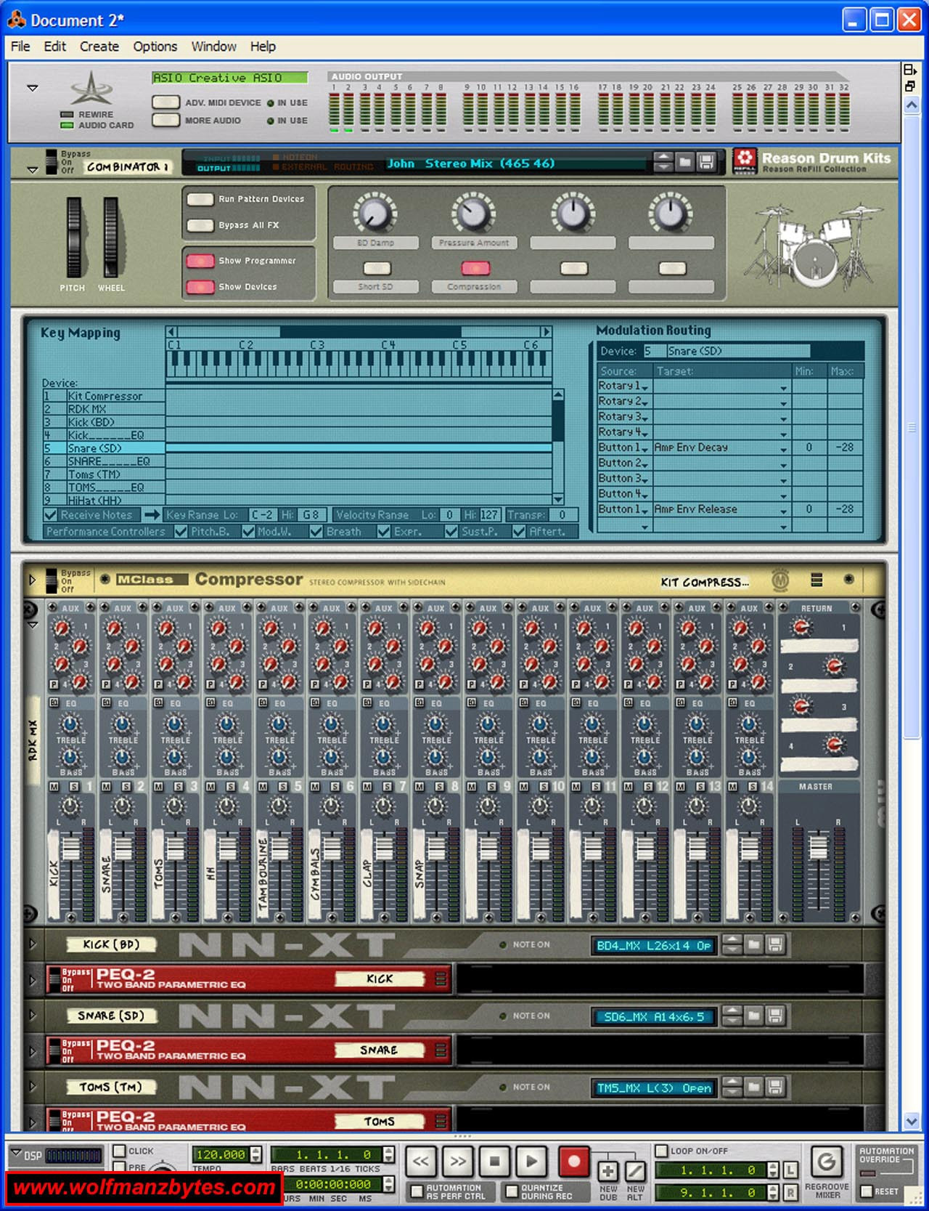The width and height of the screenshot is (929, 1211).
Task: Click the left loop locator L button
Action: coord(790,1170)
